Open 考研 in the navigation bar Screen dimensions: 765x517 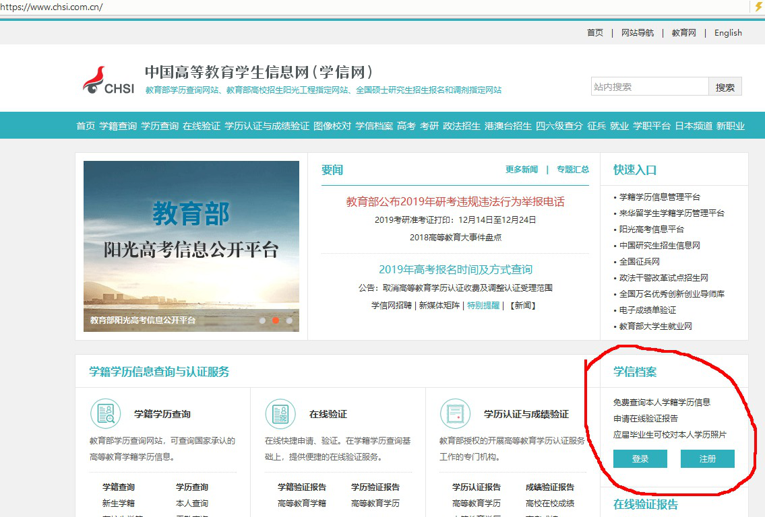point(429,126)
